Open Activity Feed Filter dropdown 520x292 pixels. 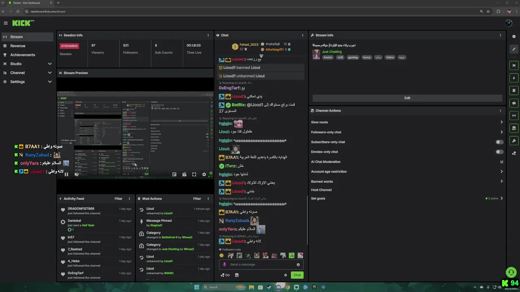coord(118,199)
